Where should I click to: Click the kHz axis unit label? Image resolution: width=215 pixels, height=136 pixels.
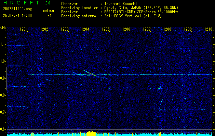point(3,28)
